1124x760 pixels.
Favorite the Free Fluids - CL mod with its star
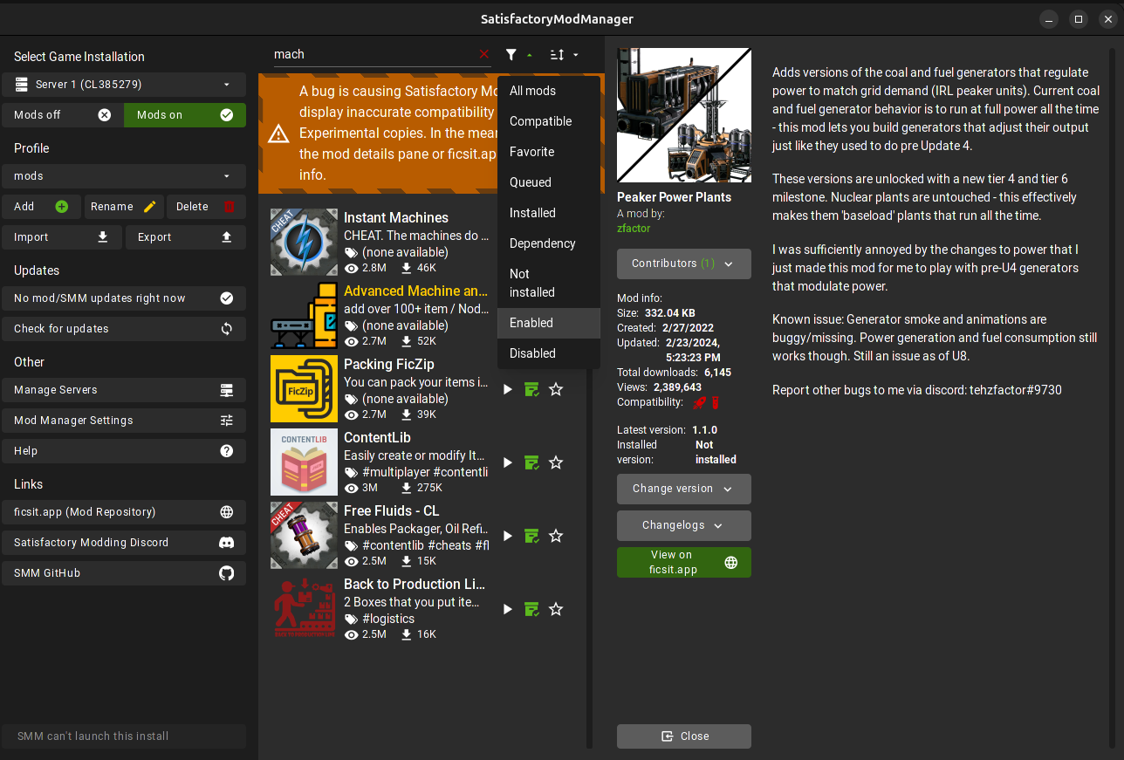pos(556,536)
